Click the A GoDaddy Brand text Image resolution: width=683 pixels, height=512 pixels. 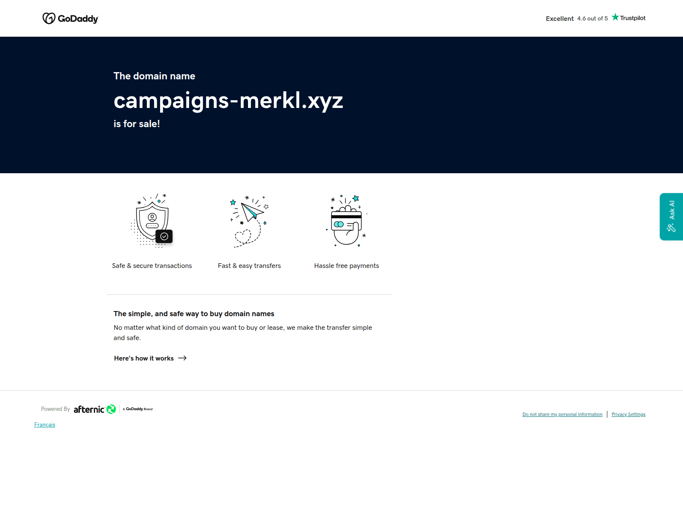click(x=137, y=409)
